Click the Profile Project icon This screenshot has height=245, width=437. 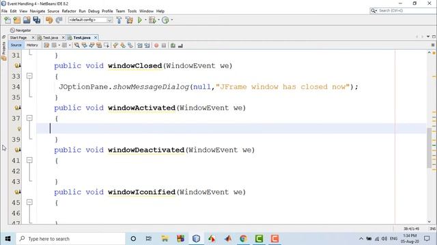pos(165,20)
